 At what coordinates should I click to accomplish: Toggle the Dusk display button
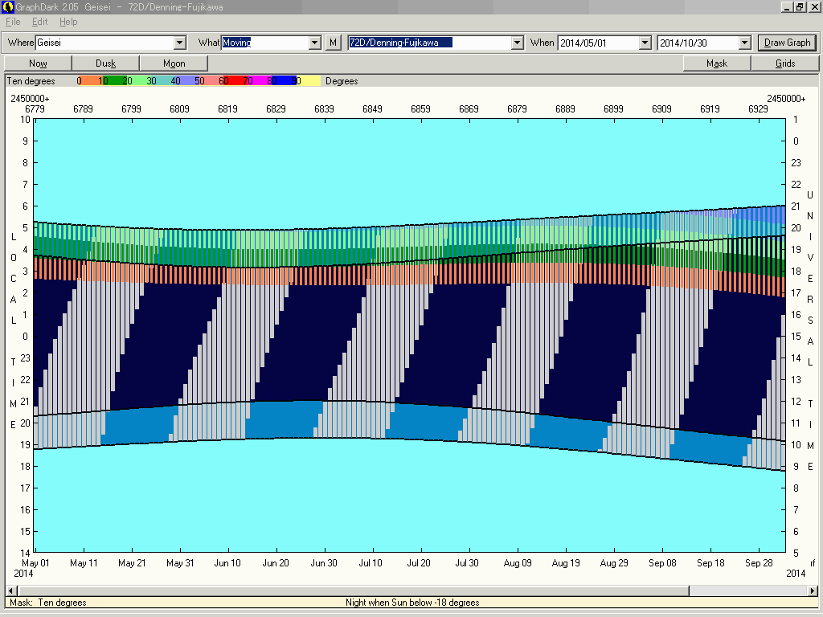105,63
